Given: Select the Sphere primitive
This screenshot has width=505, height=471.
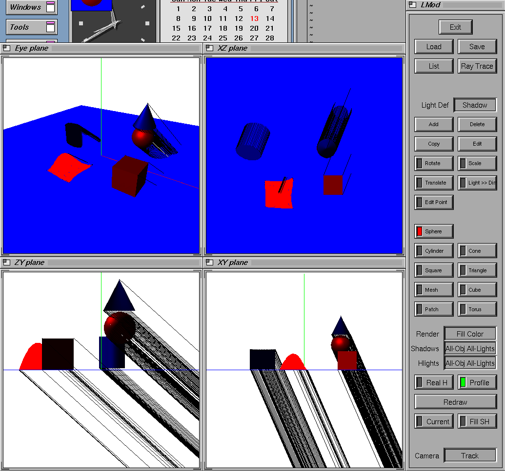Looking at the screenshot, I should tap(434, 231).
